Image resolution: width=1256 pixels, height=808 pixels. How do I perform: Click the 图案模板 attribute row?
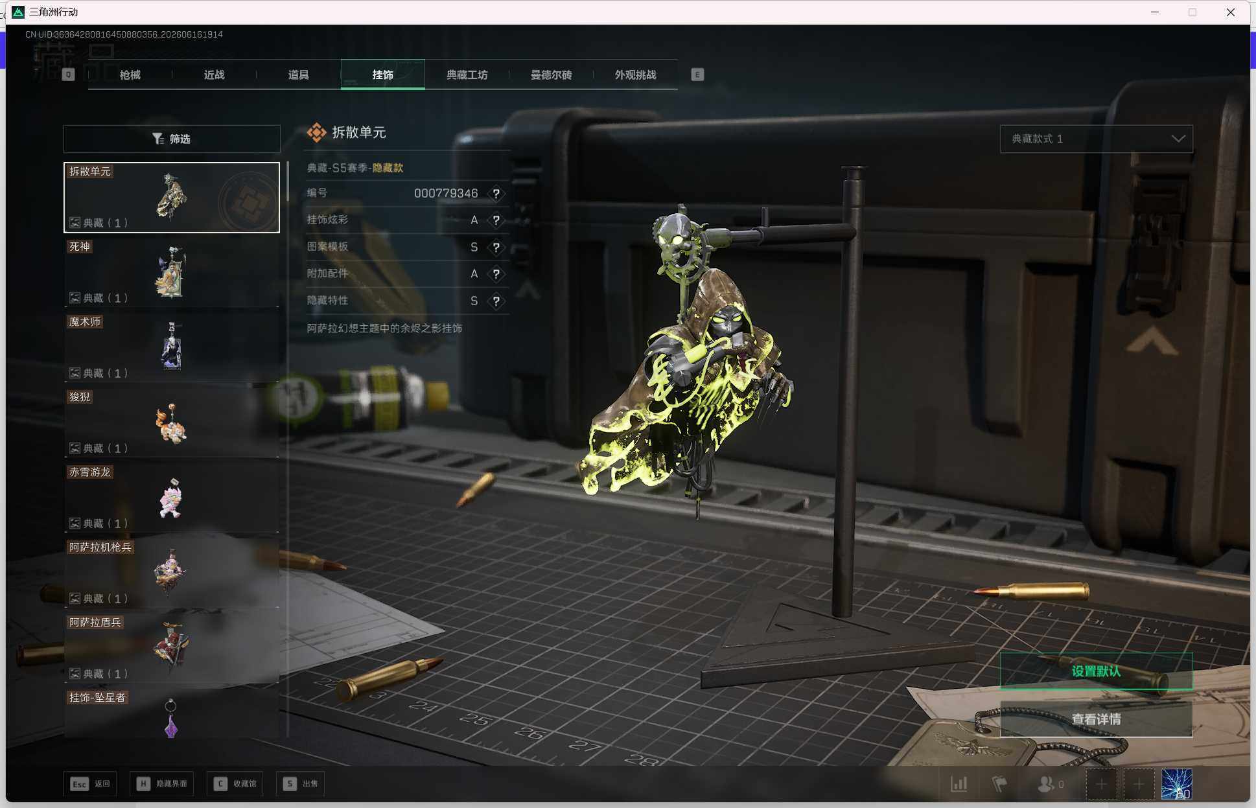[x=407, y=248]
